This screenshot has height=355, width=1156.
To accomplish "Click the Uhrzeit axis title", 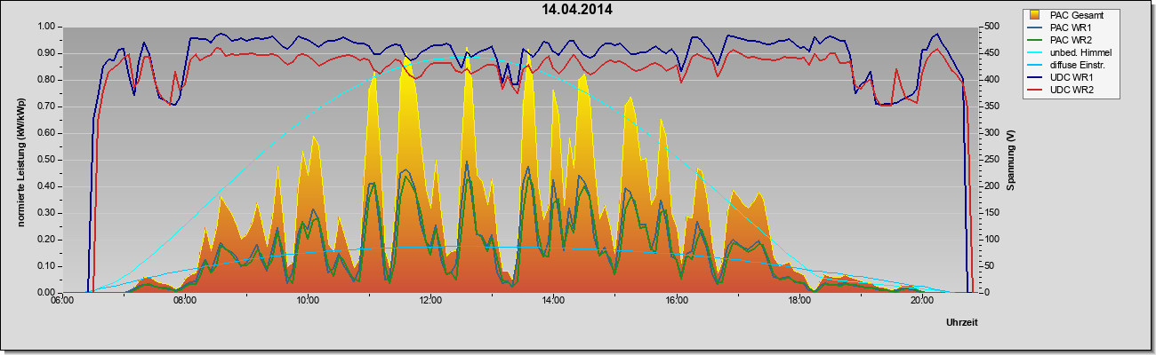I will click(x=964, y=321).
